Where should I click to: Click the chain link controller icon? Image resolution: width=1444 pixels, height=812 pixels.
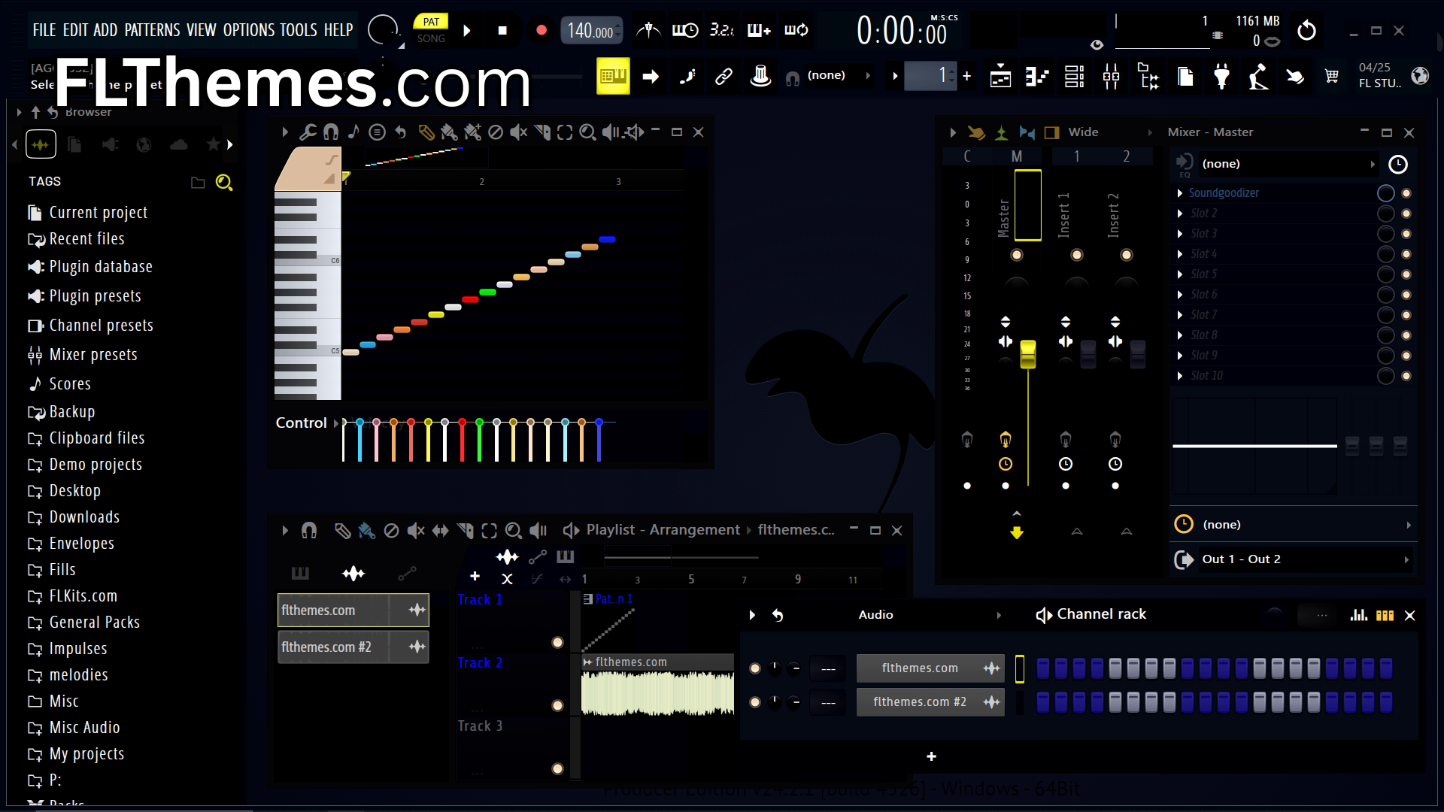(724, 76)
